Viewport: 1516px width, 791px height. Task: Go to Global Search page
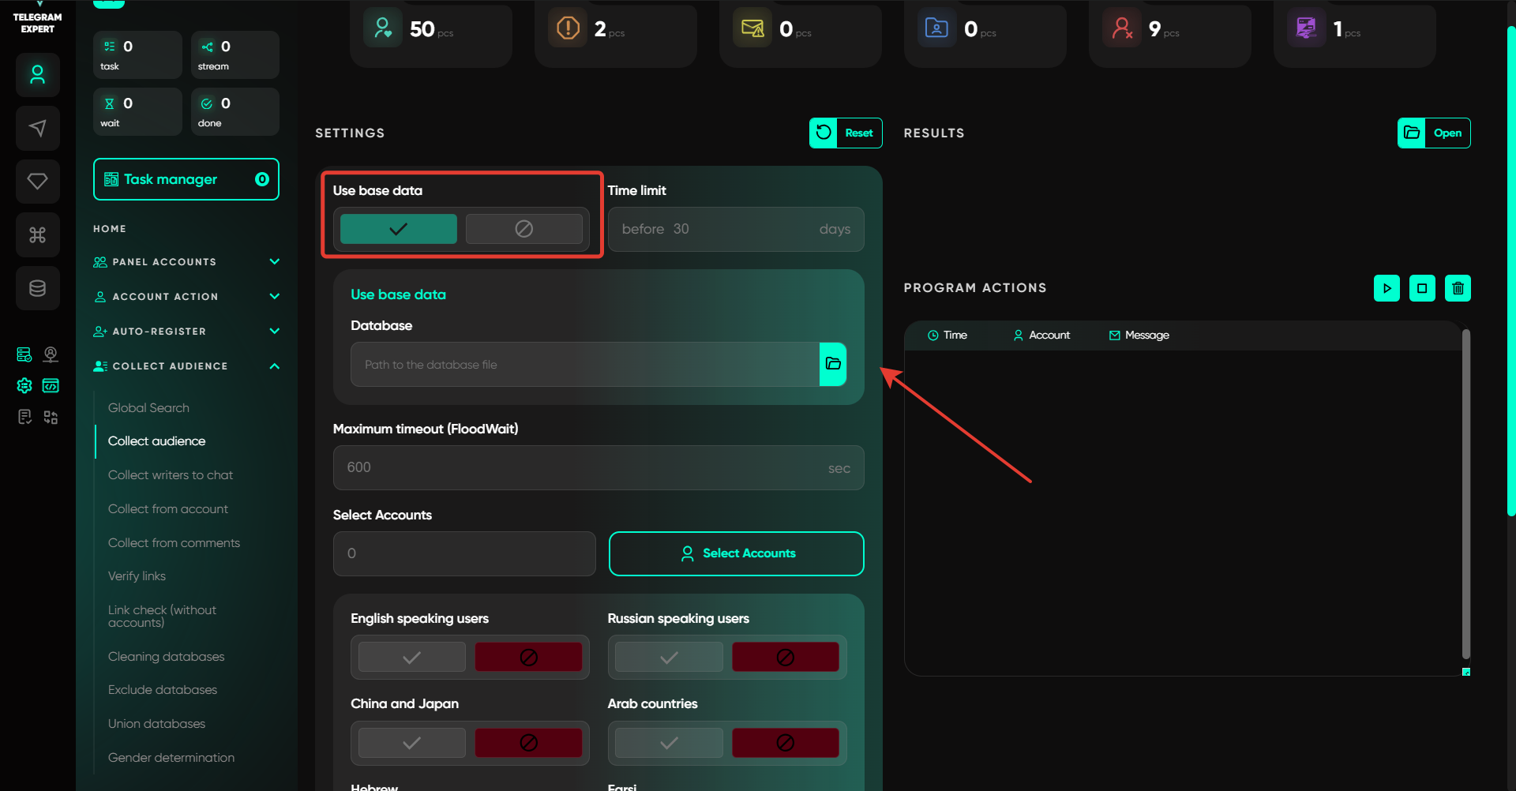[148, 408]
